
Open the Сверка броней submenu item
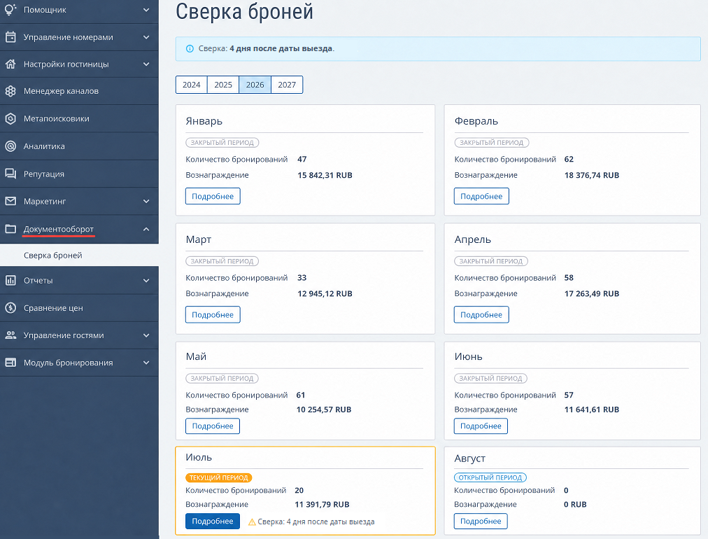(x=79, y=255)
